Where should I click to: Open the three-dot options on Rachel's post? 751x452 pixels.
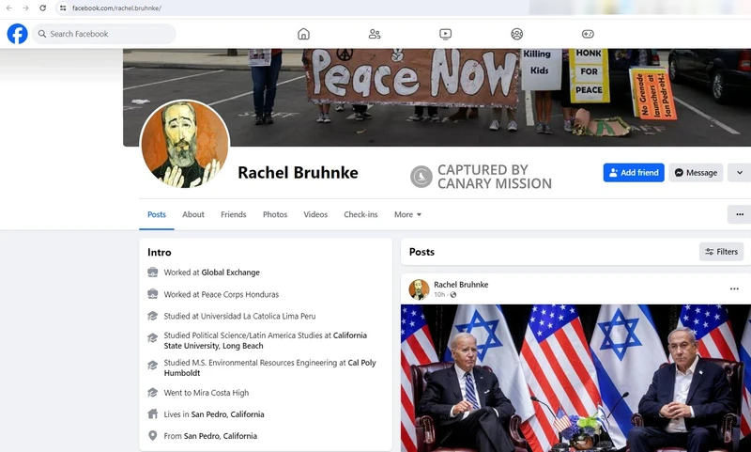point(734,288)
